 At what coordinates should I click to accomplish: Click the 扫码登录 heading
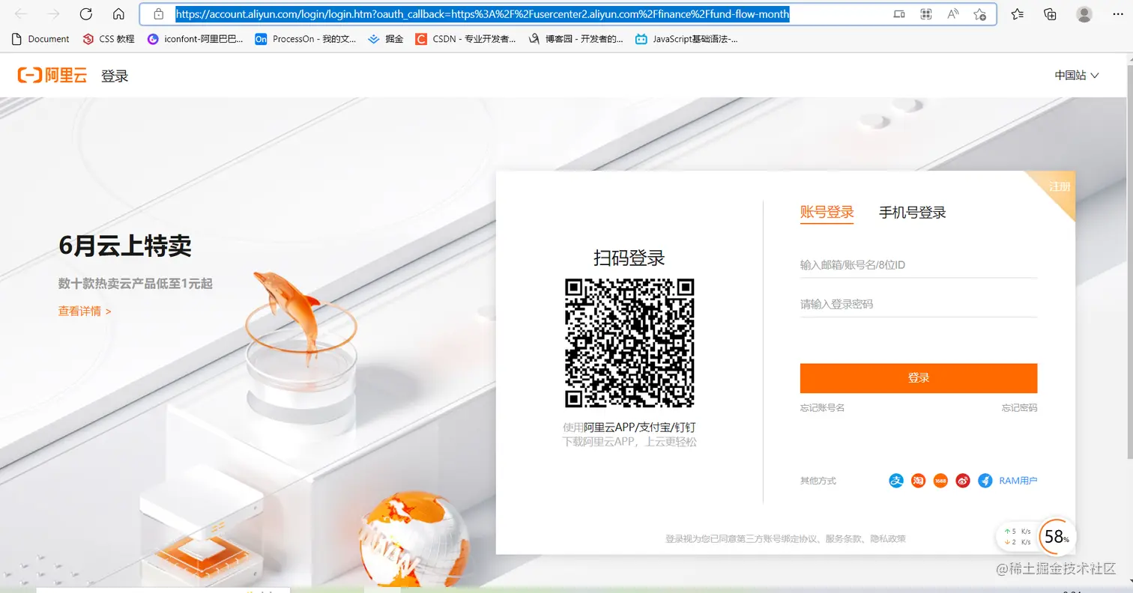[629, 258]
